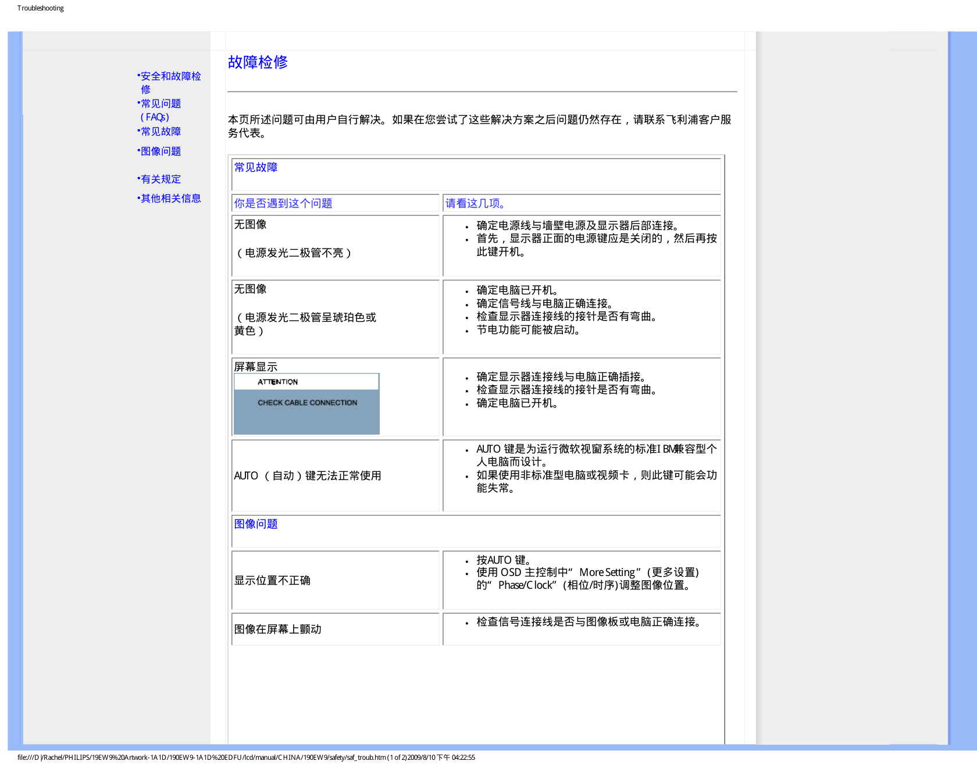Open the 其他相关信息 sidebar link

170,198
